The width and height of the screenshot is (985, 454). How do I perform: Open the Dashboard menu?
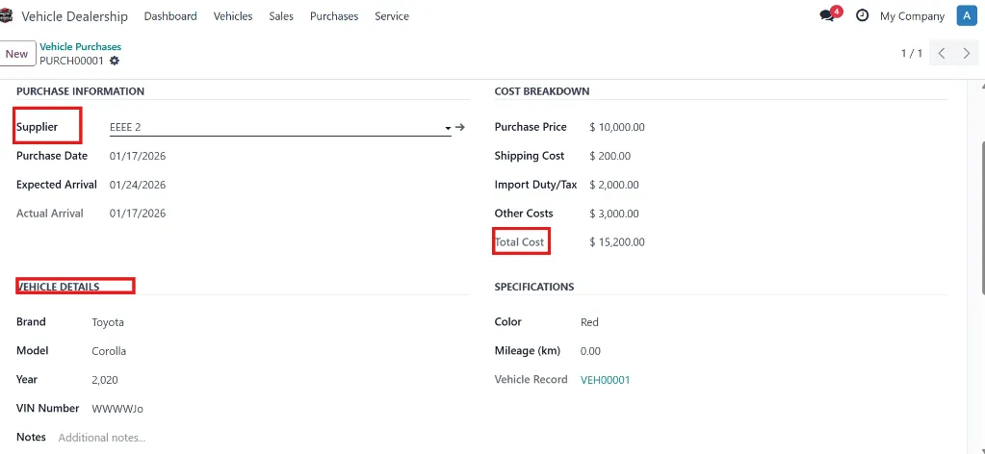[170, 16]
